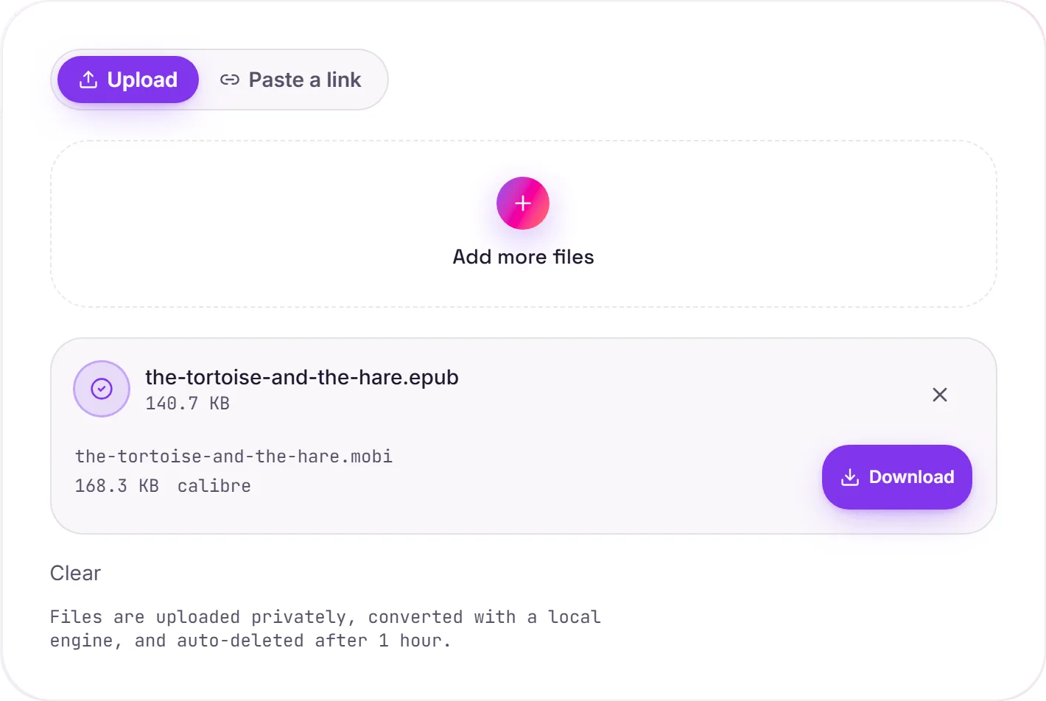This screenshot has height=701, width=1046.
Task: Click the output filename the-tortoise-and-the-hare.mobi
Action: pos(234,457)
